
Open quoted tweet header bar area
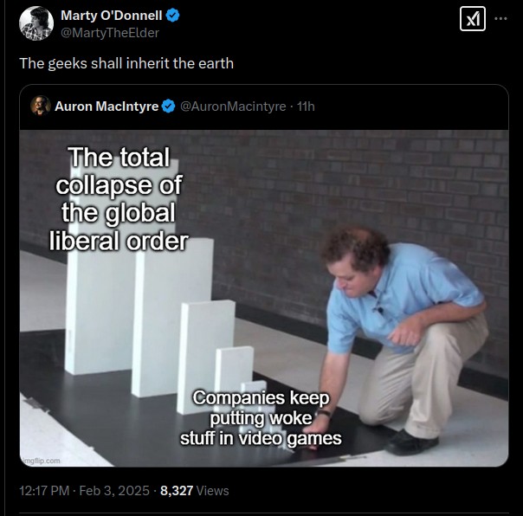tap(264, 106)
